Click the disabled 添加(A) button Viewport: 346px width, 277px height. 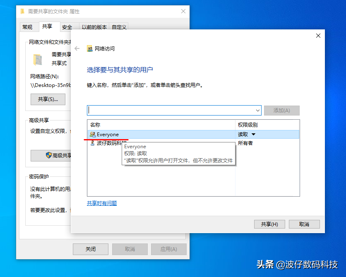tap(281, 111)
